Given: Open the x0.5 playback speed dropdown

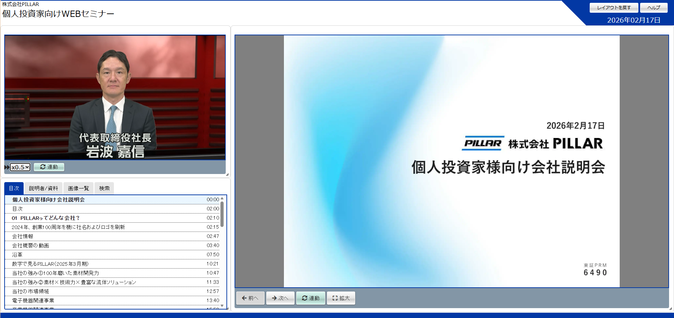Looking at the screenshot, I should tap(20, 167).
